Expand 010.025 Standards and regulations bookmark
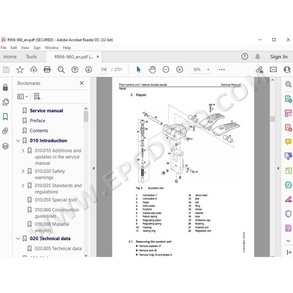Viewport: 293px width, 293px height. [x=23, y=185]
